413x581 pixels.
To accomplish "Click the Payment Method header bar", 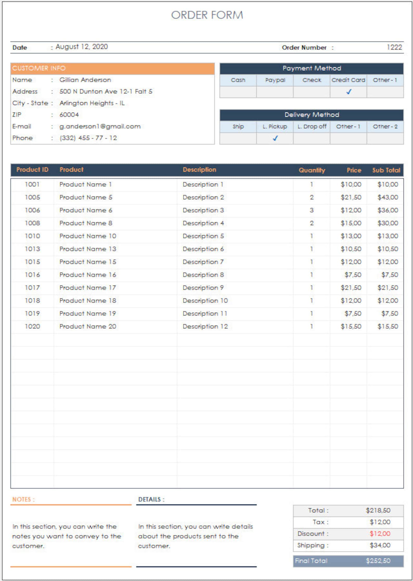I will [312, 68].
